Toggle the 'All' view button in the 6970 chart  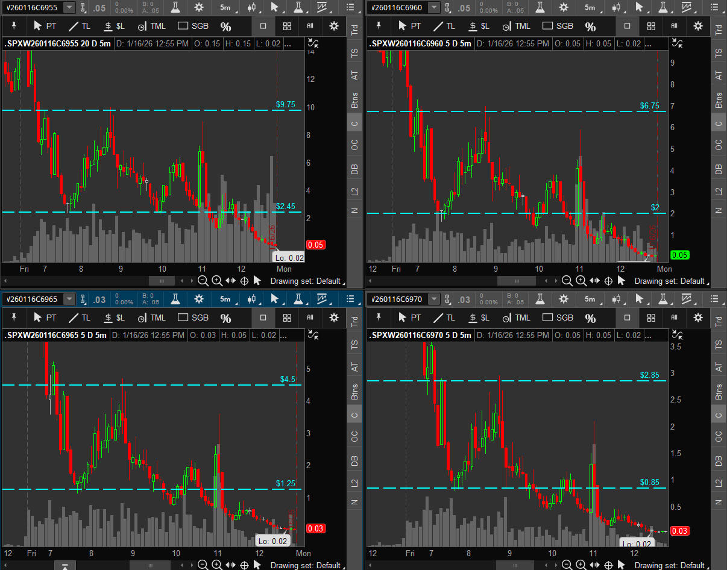coord(675,318)
